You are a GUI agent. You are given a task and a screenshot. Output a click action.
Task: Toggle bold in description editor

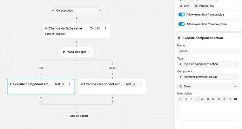coord(186,99)
